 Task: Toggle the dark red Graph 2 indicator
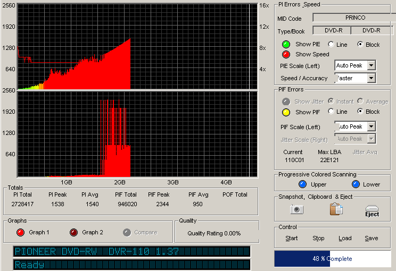click(x=74, y=232)
